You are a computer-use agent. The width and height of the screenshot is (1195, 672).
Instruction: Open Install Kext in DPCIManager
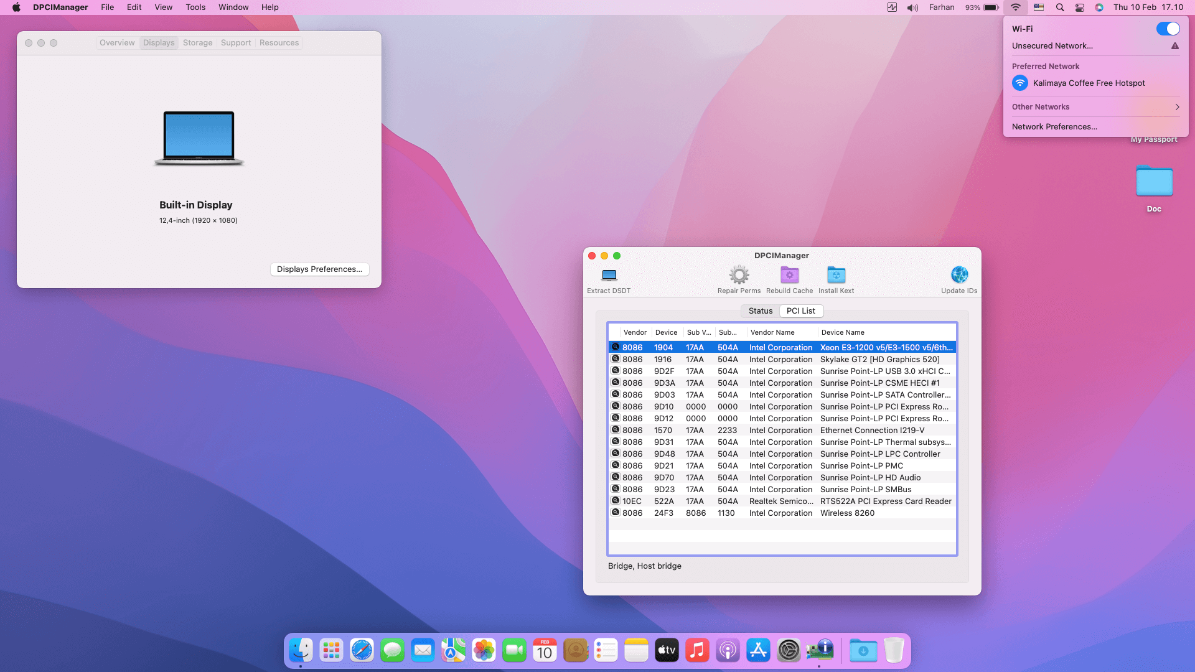coord(836,275)
